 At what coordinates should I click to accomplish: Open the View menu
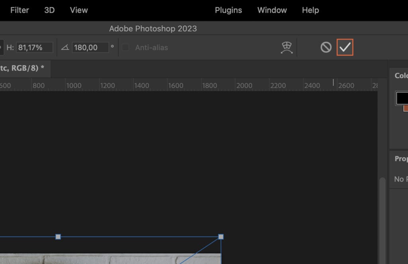78,10
